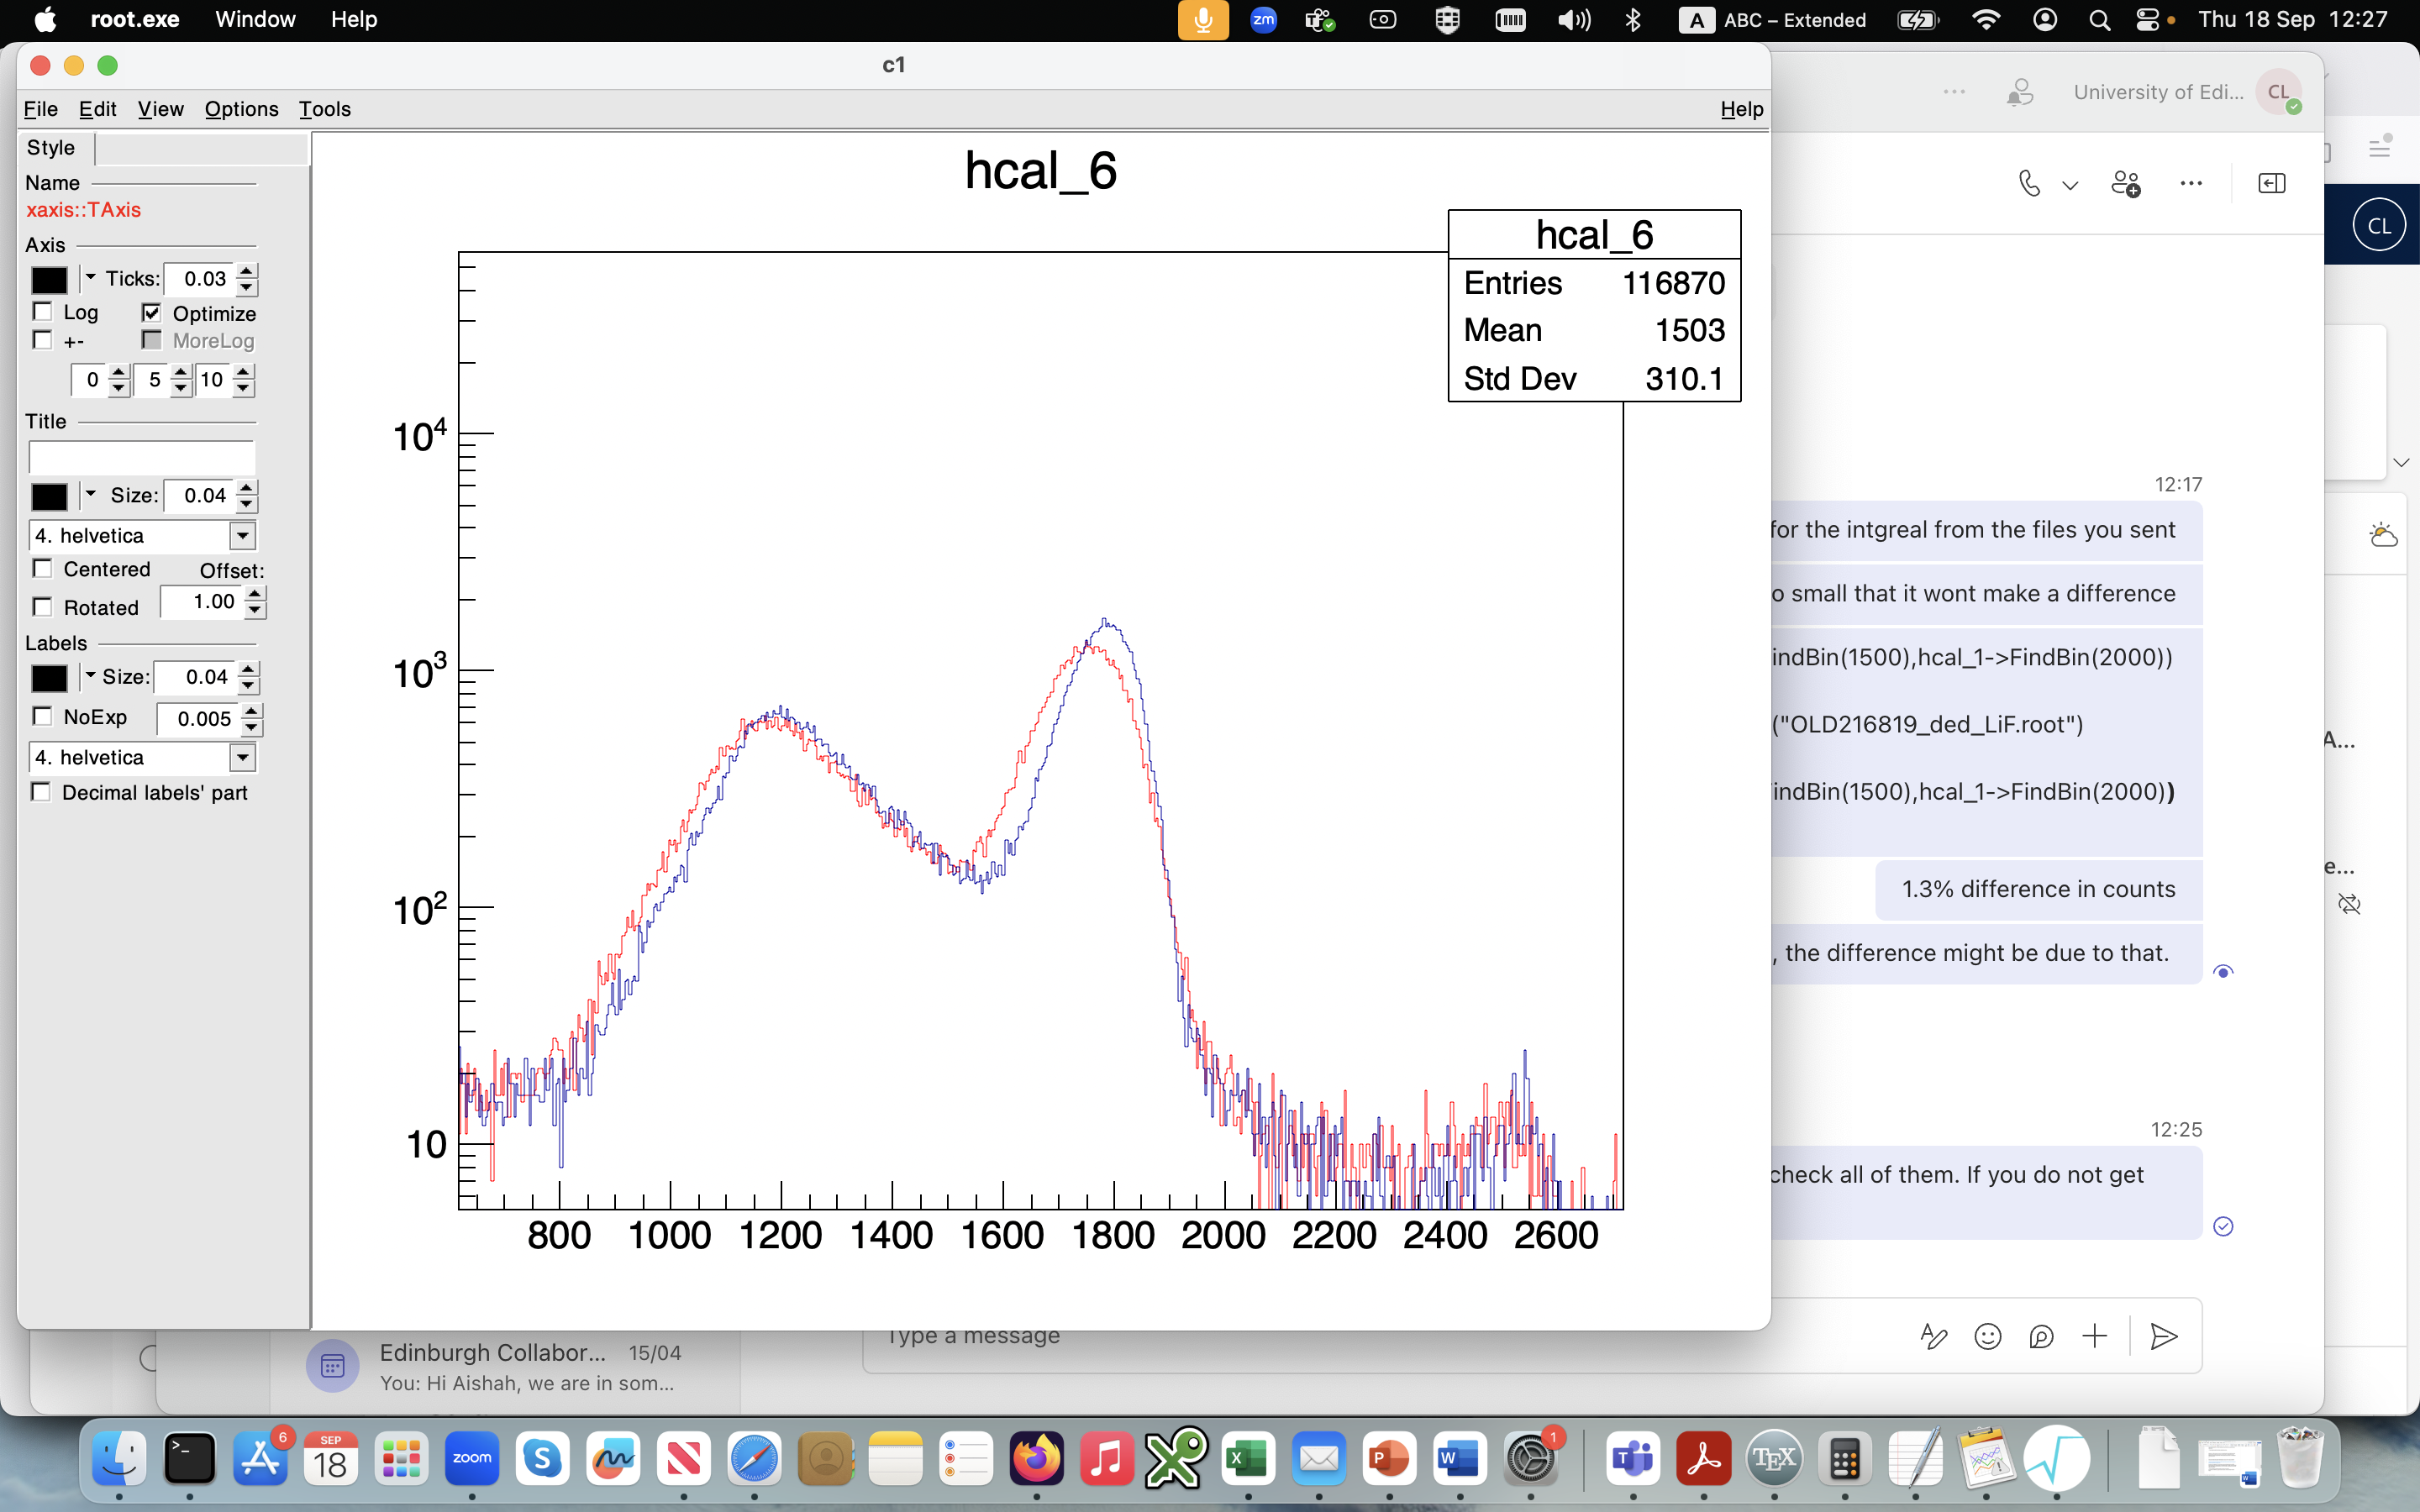Viewport: 2420px width, 1512px height.
Task: Expand the chevron next to the call button
Action: click(2070, 185)
